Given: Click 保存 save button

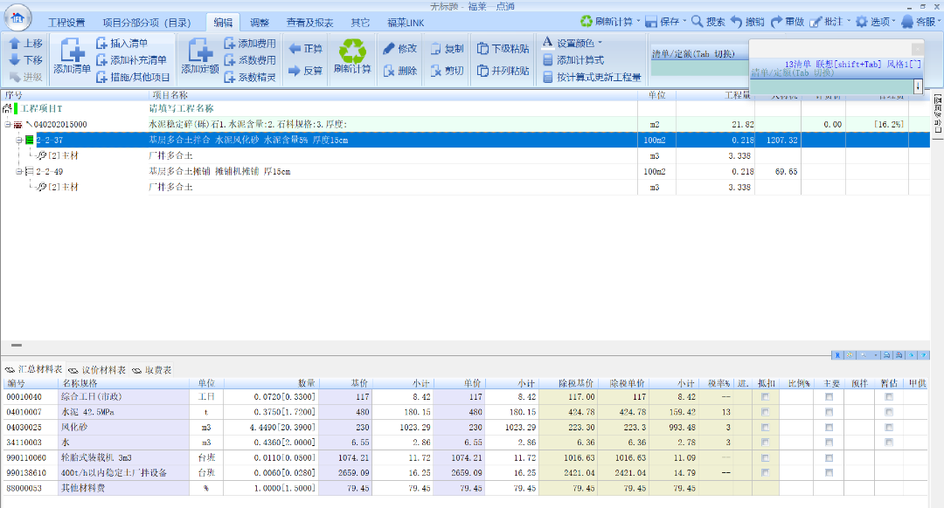Looking at the screenshot, I should (x=663, y=22).
